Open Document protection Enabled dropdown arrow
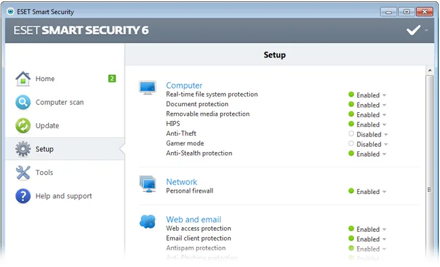This screenshot has width=440, height=267. pyautogui.click(x=384, y=105)
